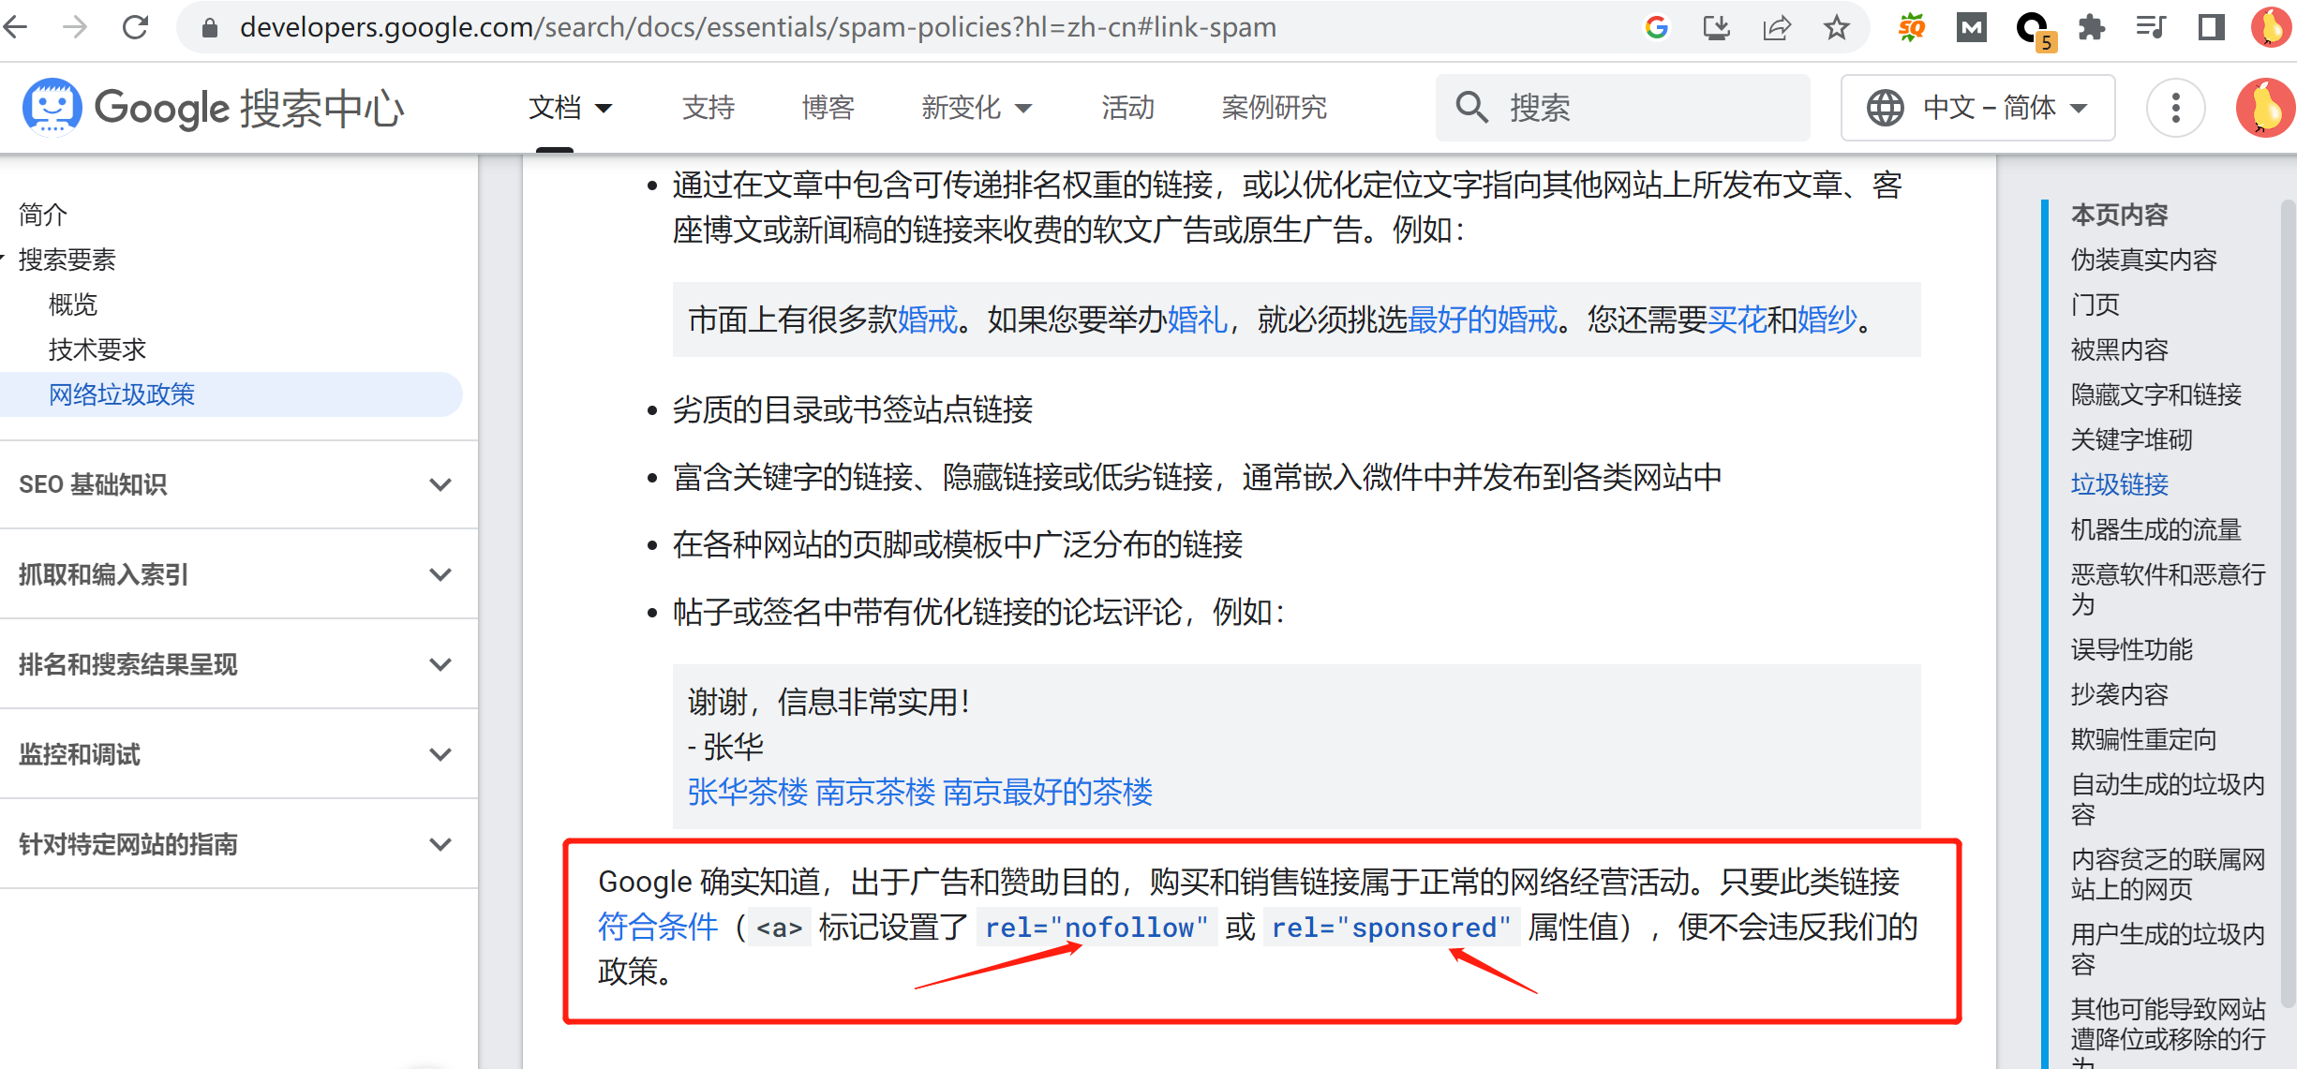Jump to 垃圾链接 in page contents
The image size is (2297, 1069).
click(2120, 484)
